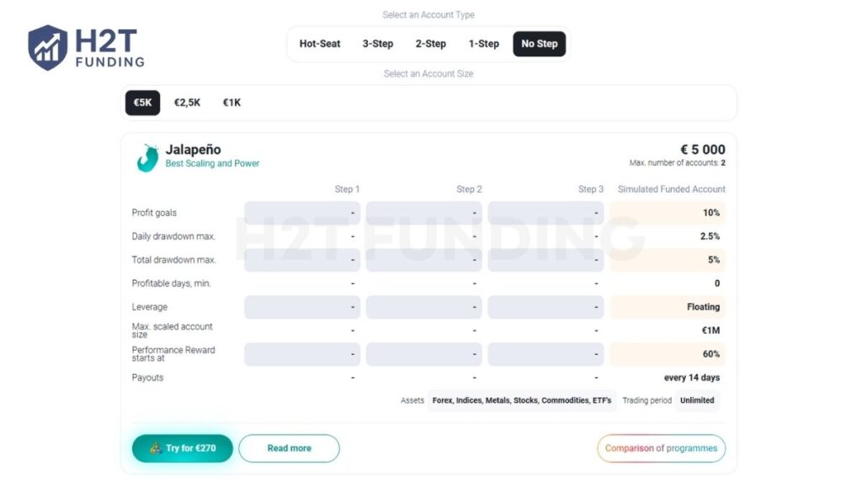862x481 pixels.
Task: Pick the €2,5K account size
Action: [x=187, y=103]
